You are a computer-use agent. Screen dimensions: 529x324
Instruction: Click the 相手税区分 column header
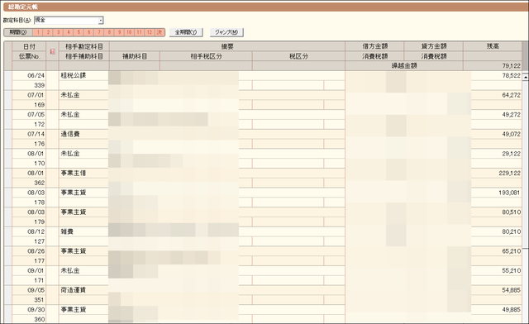[206, 56]
